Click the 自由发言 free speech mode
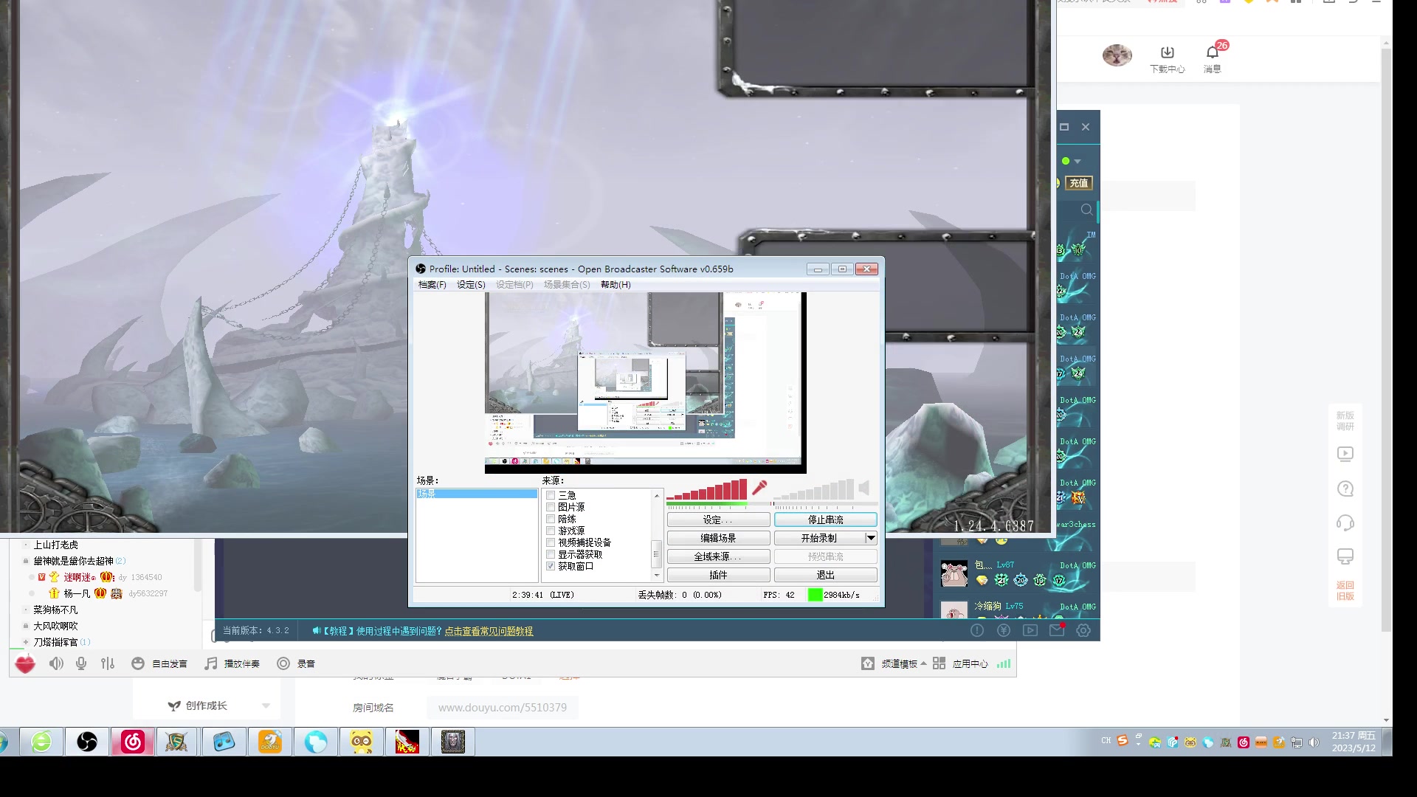This screenshot has width=1417, height=797. pyautogui.click(x=159, y=663)
